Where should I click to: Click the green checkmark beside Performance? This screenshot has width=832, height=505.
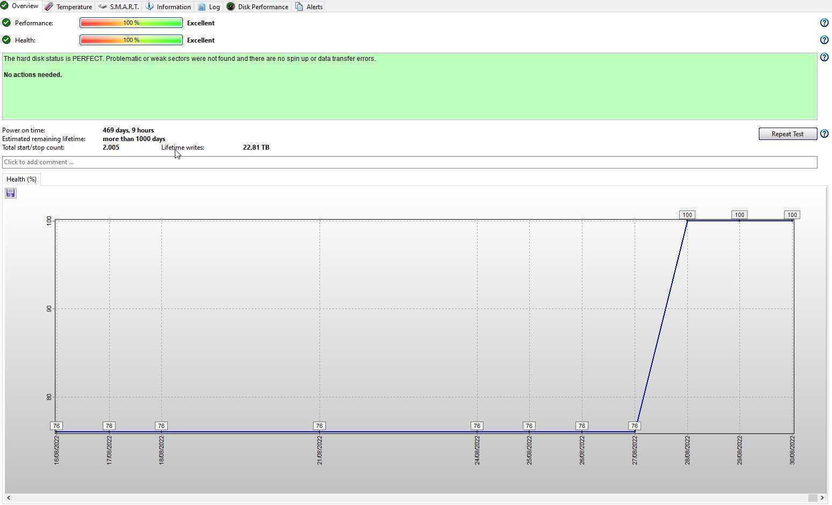(6, 23)
